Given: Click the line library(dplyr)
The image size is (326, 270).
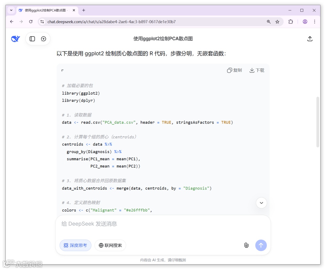Looking at the screenshot, I should pyautogui.click(x=78, y=100).
